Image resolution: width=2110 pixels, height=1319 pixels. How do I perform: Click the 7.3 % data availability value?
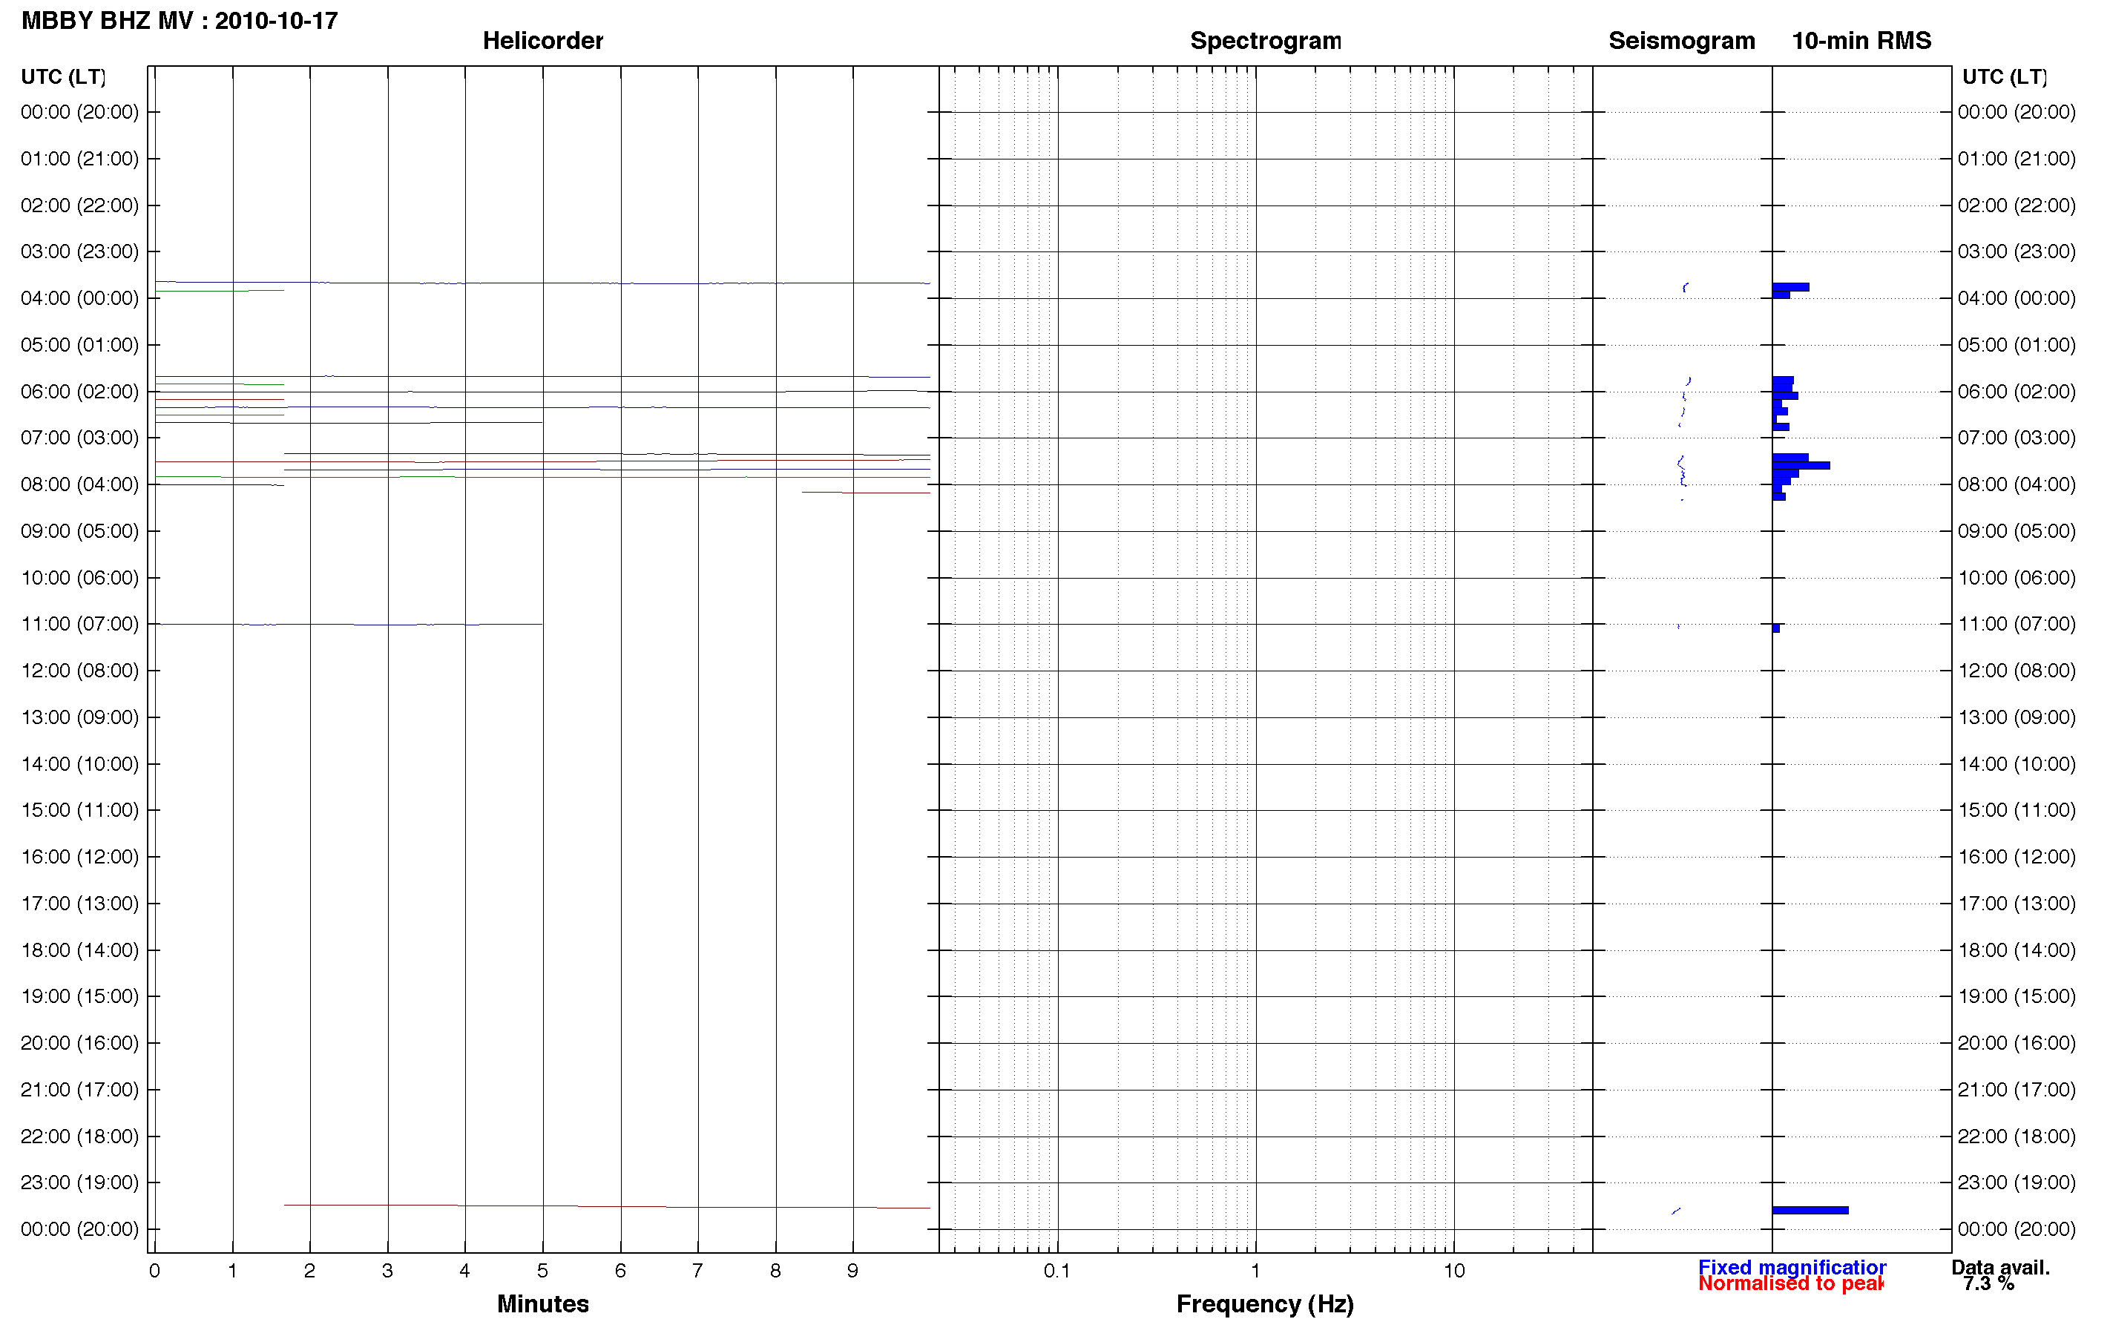1988,1283
